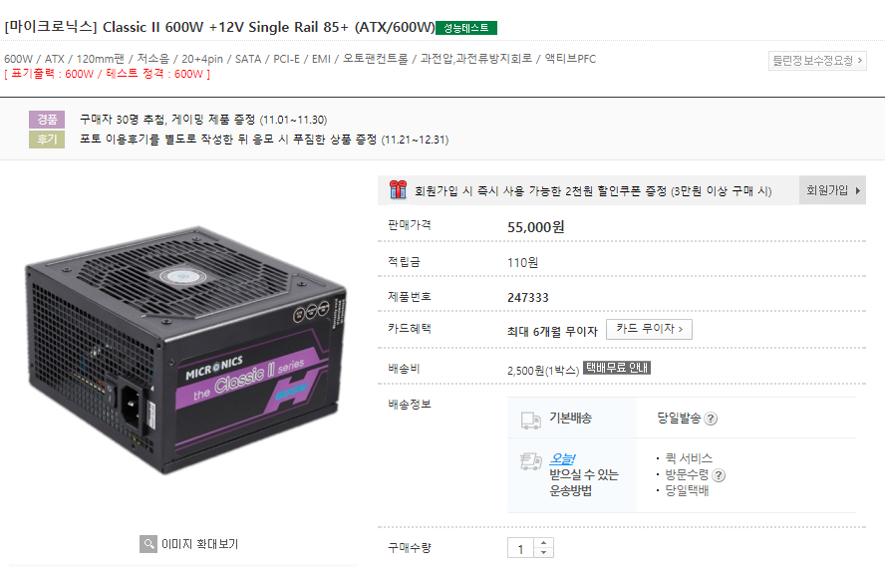Open the 카드 무이자 details button
Image resolution: width=885 pixels, height=567 pixels.
(649, 329)
